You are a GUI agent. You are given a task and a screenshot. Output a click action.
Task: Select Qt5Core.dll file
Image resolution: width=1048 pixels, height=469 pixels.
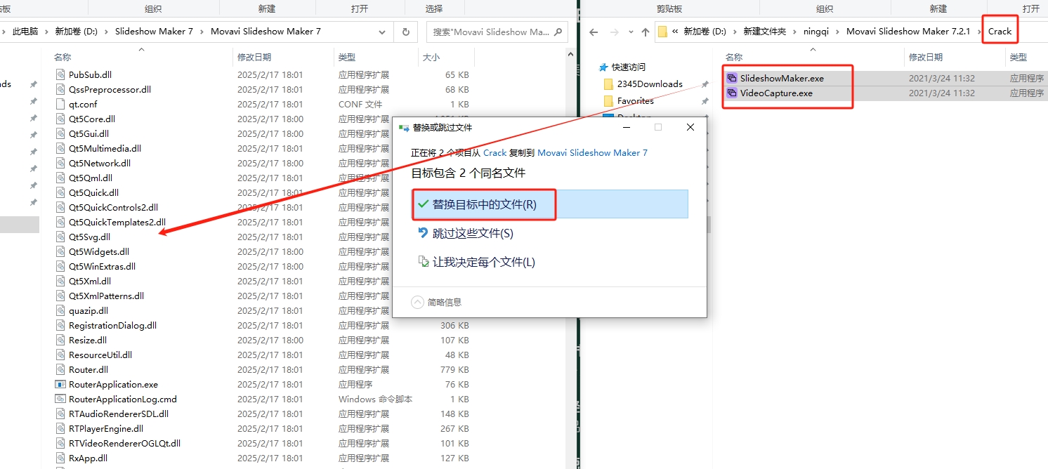92,119
